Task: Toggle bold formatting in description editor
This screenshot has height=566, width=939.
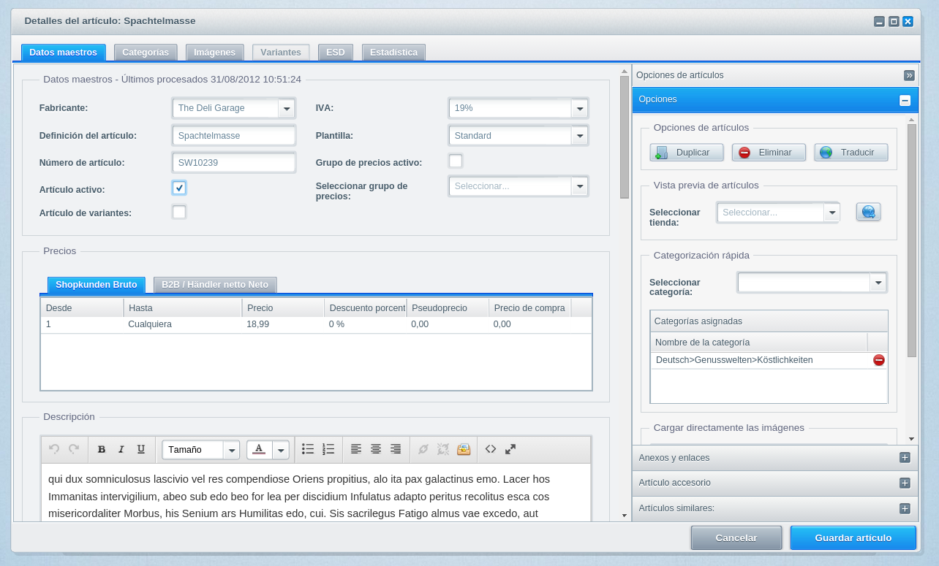Action: [102, 449]
